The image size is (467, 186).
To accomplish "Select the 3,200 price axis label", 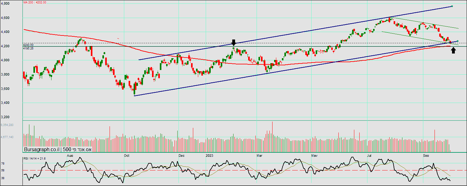I will click(x=5, y=117).
